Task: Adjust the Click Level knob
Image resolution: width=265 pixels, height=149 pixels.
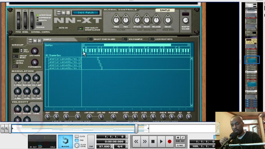Action: (x=77, y=146)
